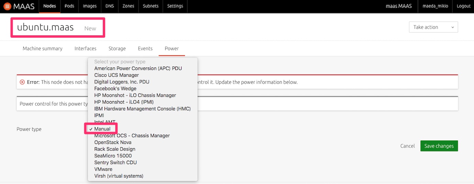This screenshot has width=474, height=184.
Task: Cancel the power configuration changes
Action: [407, 146]
